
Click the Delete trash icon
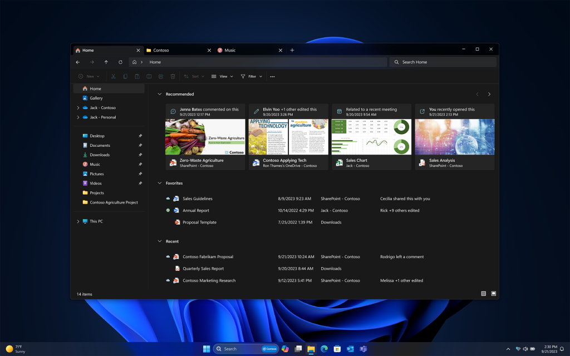coord(173,76)
